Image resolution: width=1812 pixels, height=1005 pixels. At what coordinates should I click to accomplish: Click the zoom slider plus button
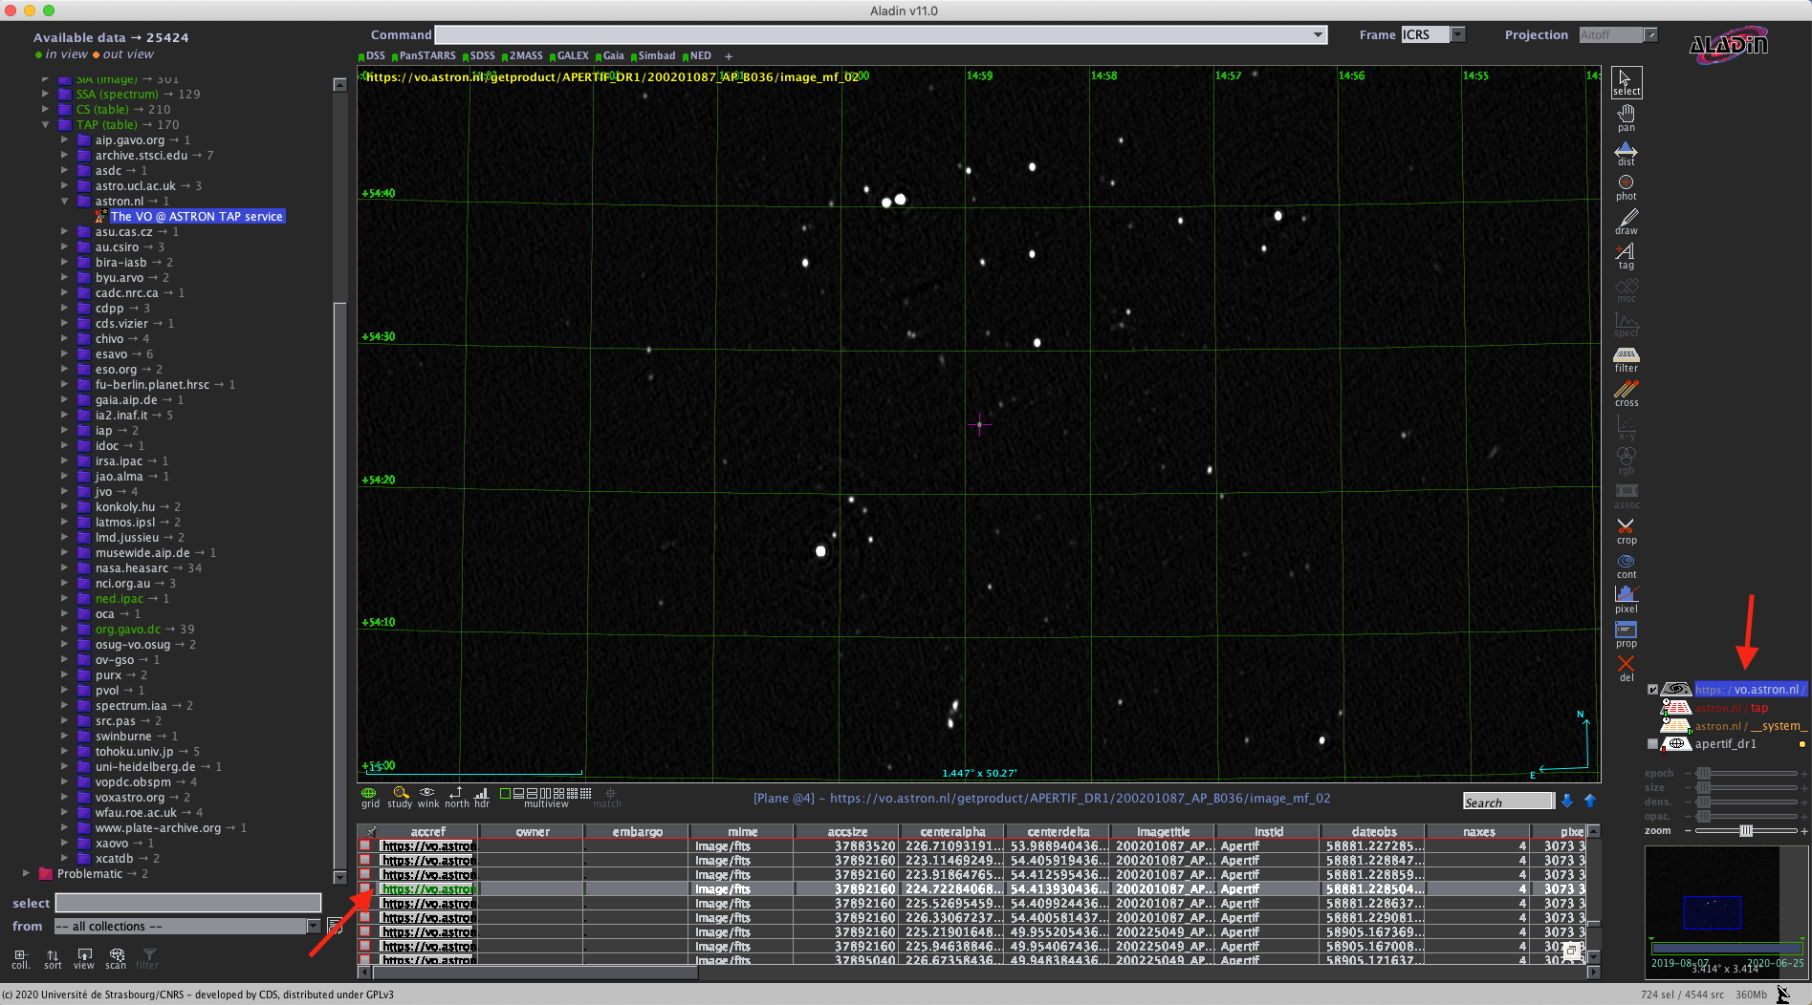pyautogui.click(x=1804, y=831)
